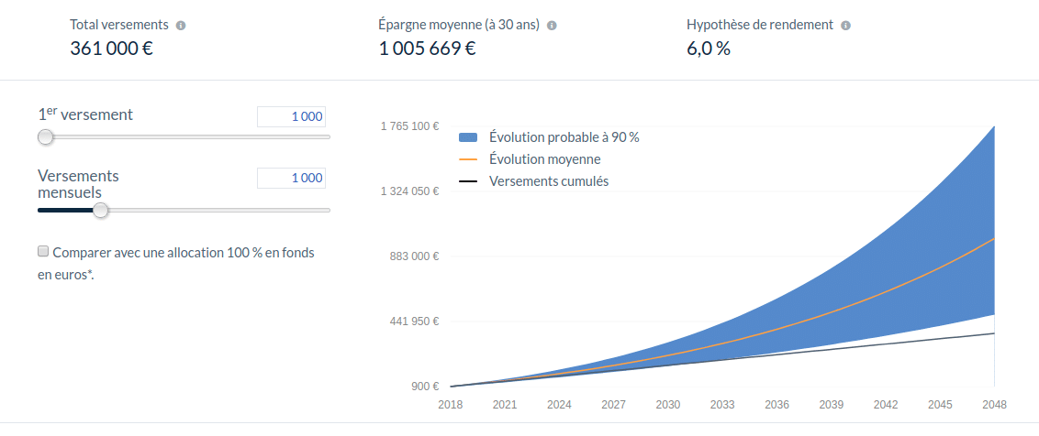This screenshot has width=1039, height=436.
Task: Click the 2048 label on chart axis
Action: click(x=995, y=405)
